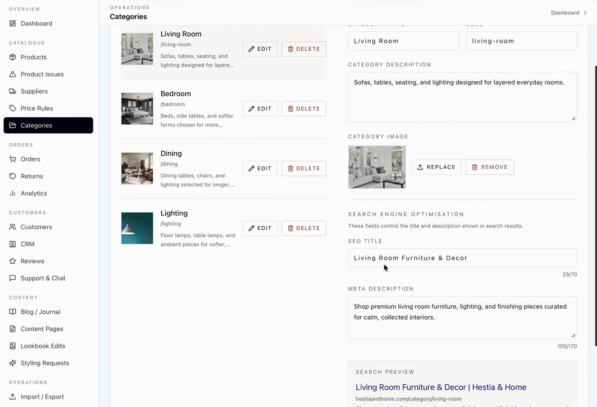
Task: Click the Import / Export upload icon
Action: (x=12, y=397)
